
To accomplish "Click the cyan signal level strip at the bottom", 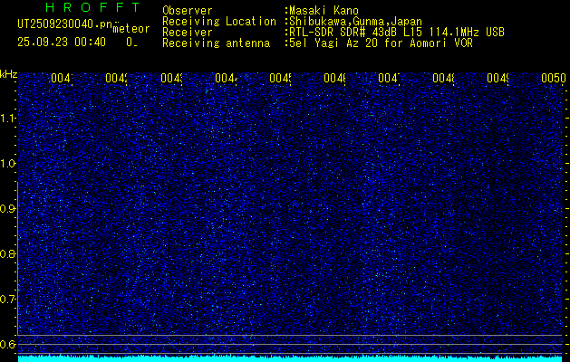I will pyautogui.click(x=290, y=359).
